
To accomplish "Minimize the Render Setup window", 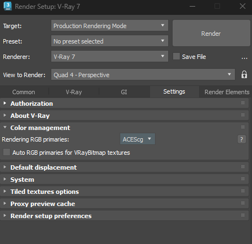I will tap(192, 6).
